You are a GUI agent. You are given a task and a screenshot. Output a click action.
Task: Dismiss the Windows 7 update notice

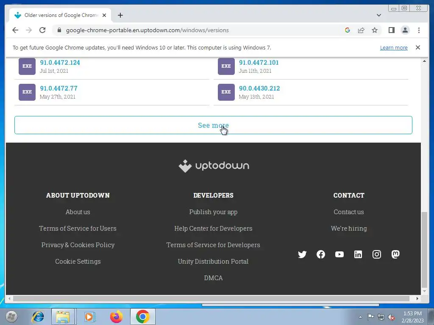[x=417, y=47]
